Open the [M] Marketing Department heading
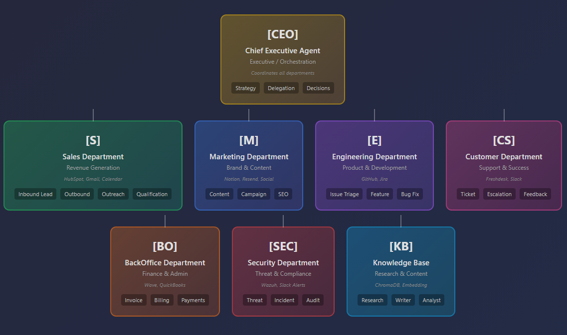Image resolution: width=567 pixels, height=335 pixels. click(249, 148)
